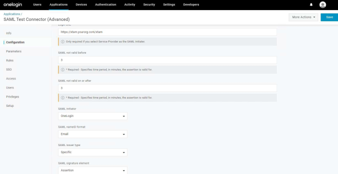This screenshot has height=174, width=338.
Task: Click the Save button
Action: point(329,17)
